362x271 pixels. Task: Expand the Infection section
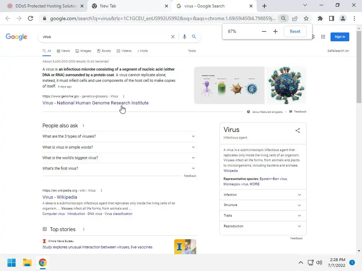click(x=263, y=195)
